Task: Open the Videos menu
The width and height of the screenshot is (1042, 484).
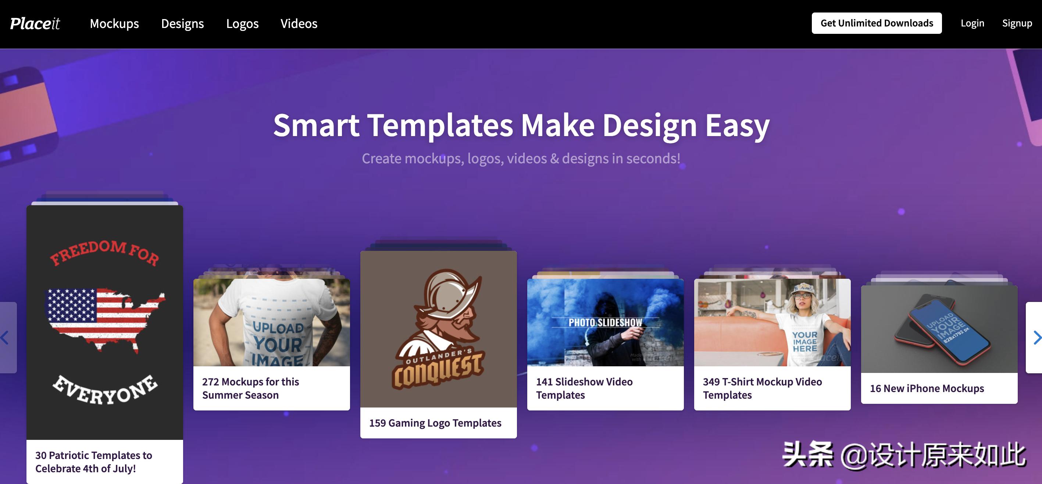Action: click(x=299, y=24)
